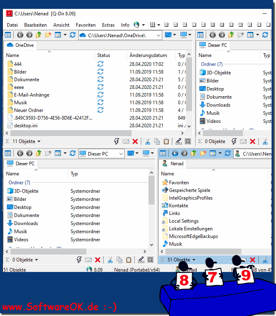Open Favoriten menu
Viewport: 276px width, 316px height.
pyautogui.click(x=86, y=25)
